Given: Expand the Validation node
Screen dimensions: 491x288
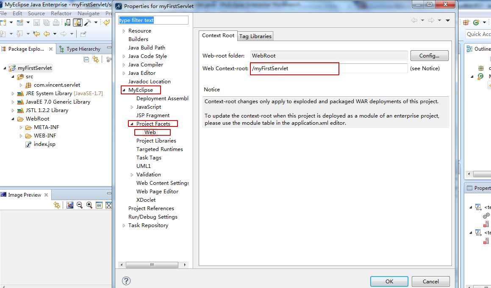Looking at the screenshot, I should click(132, 175).
